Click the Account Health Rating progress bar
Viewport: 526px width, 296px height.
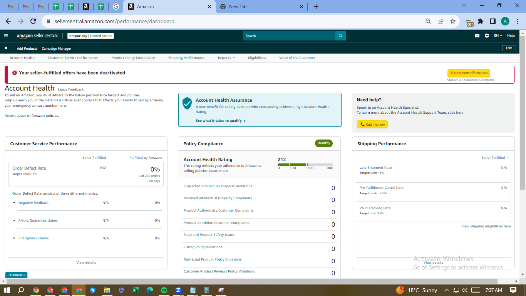(x=305, y=165)
